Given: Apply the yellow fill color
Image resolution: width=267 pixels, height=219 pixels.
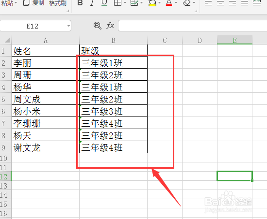Looking at the screenshot, I should (x=152, y=3).
